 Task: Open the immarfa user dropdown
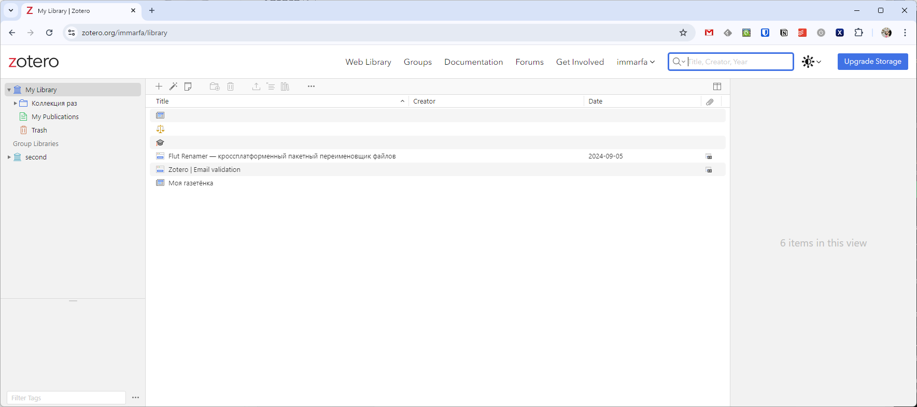(x=636, y=62)
